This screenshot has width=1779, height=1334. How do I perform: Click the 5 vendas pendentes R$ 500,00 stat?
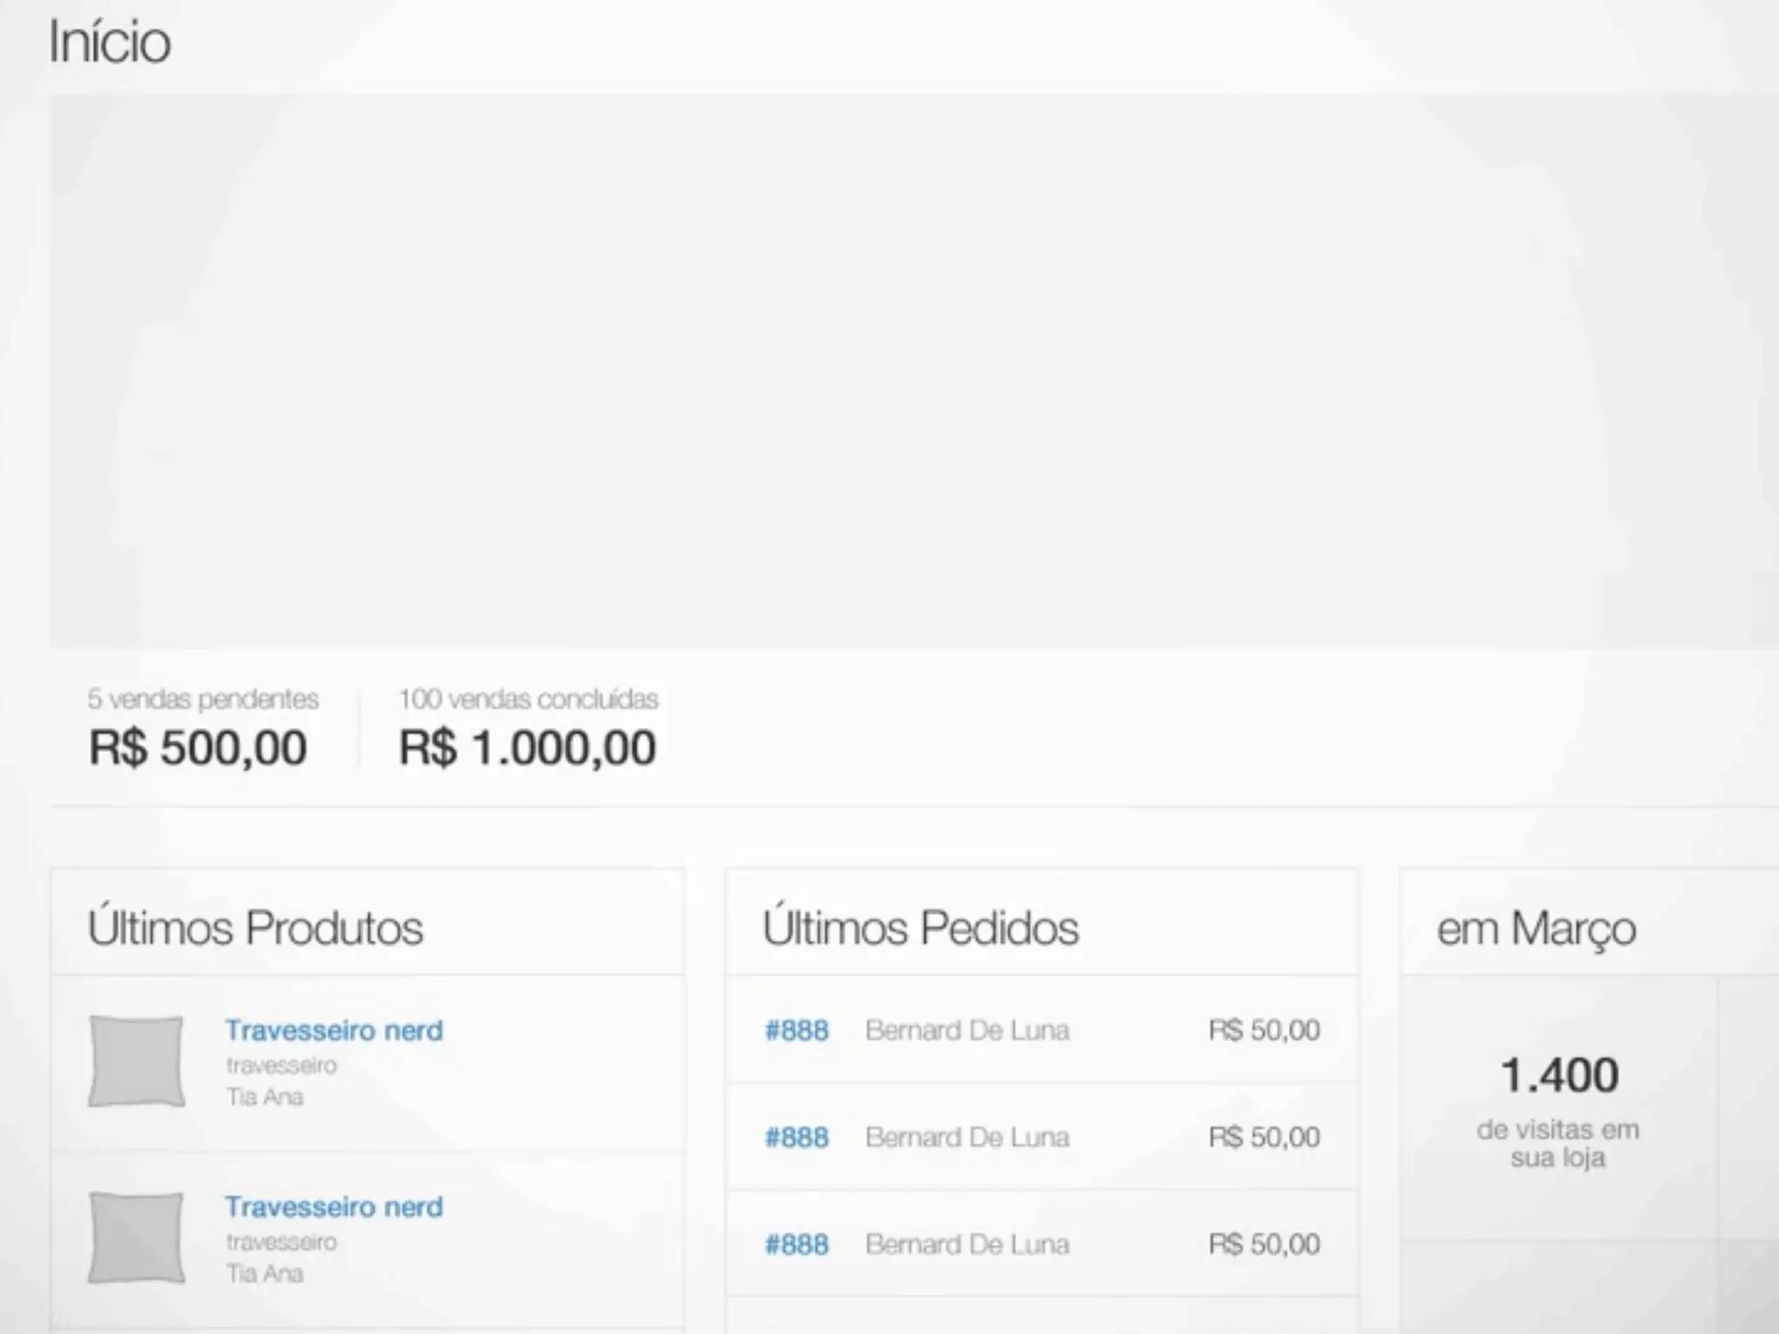point(199,730)
